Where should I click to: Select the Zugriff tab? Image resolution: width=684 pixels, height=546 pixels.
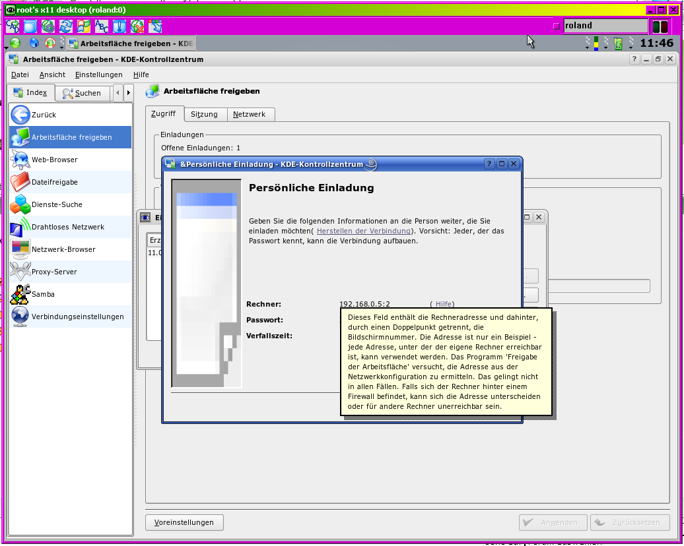[x=164, y=113]
